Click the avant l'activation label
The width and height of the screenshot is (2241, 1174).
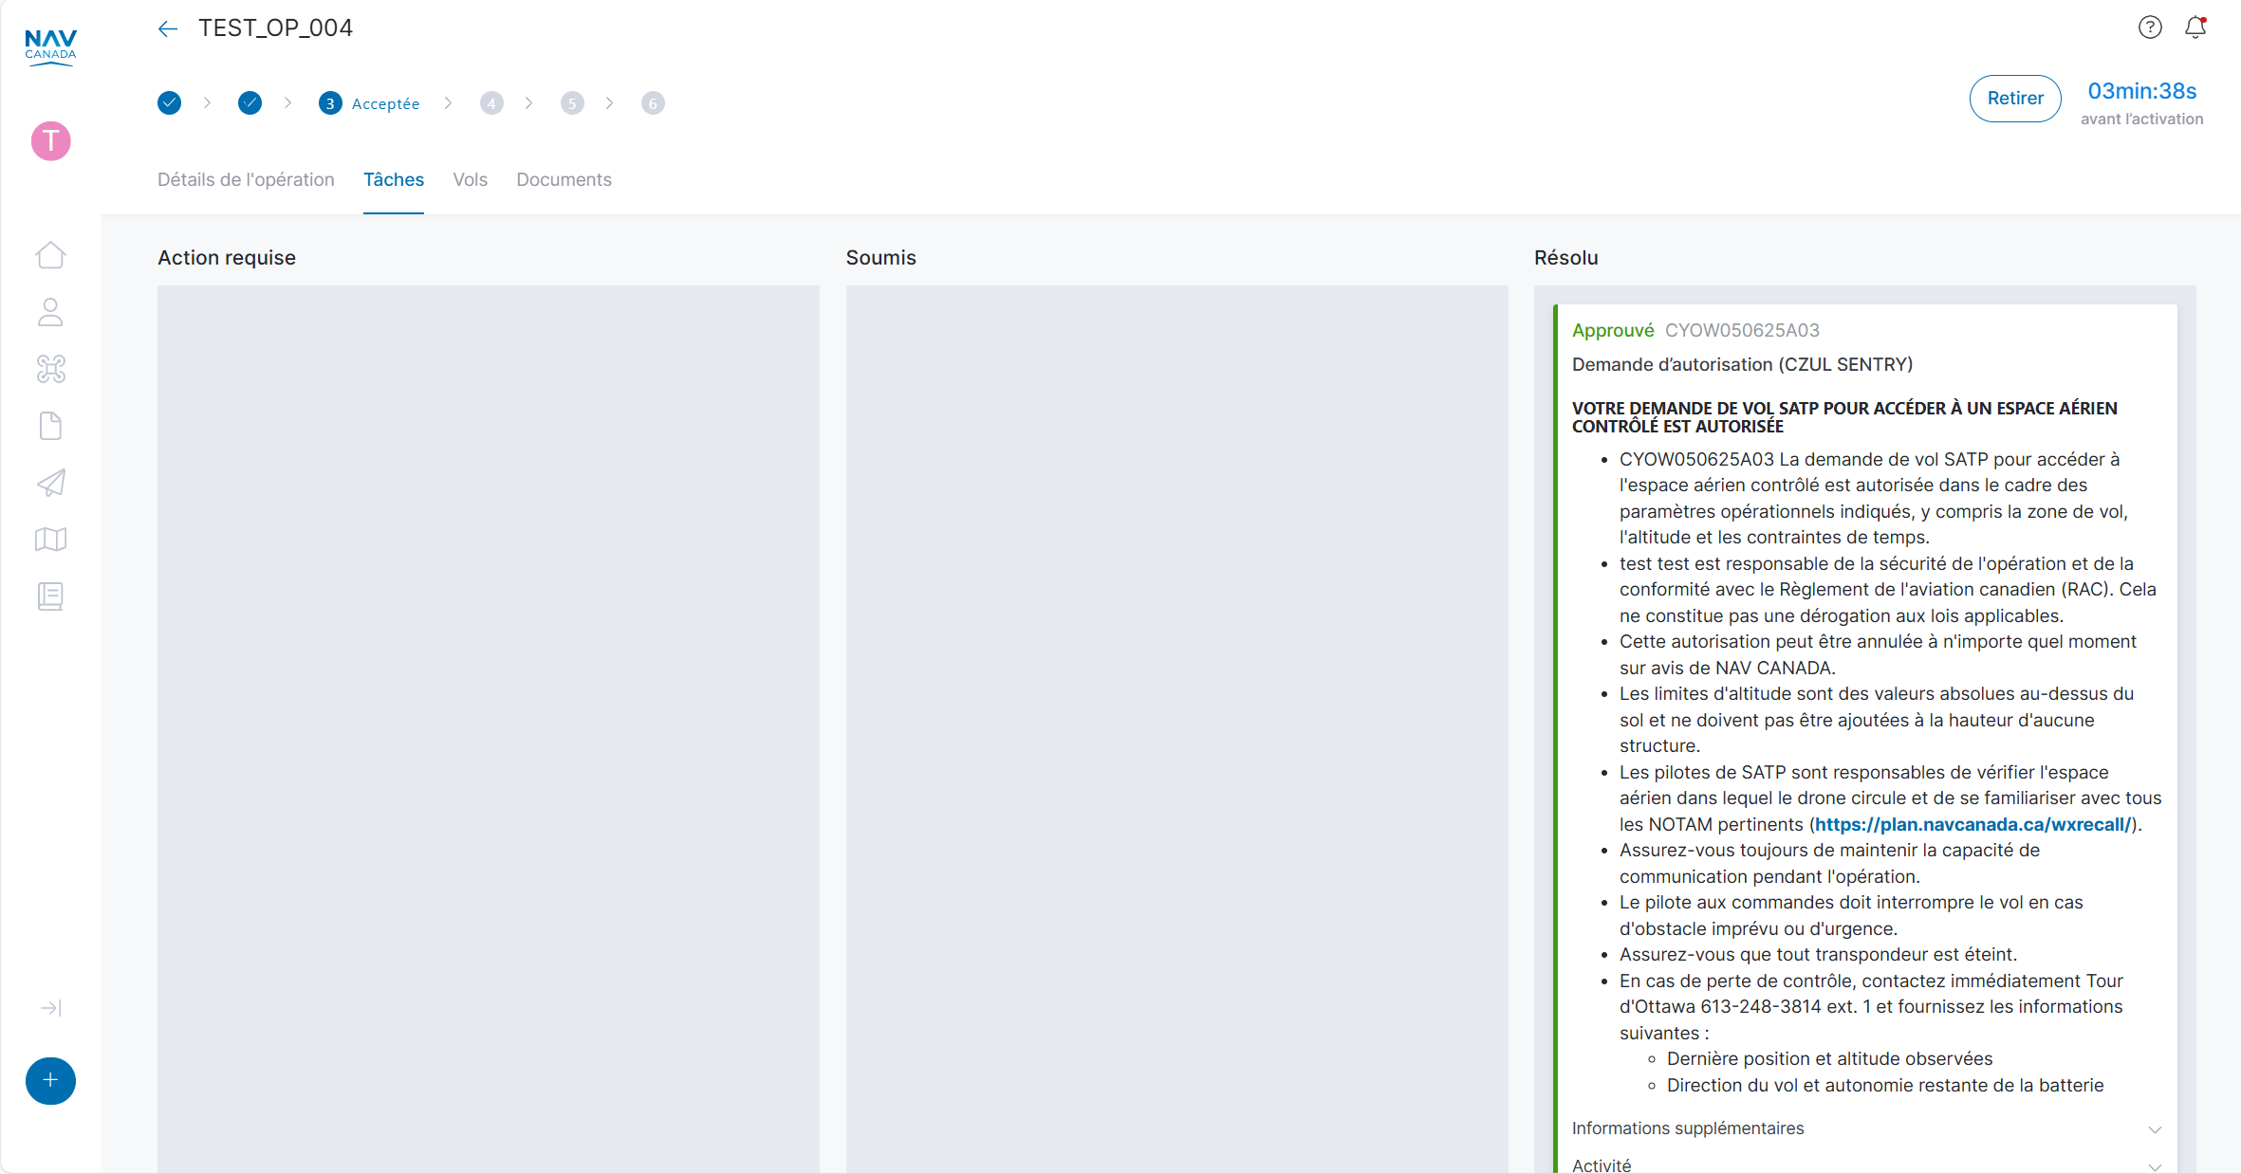point(2142,119)
